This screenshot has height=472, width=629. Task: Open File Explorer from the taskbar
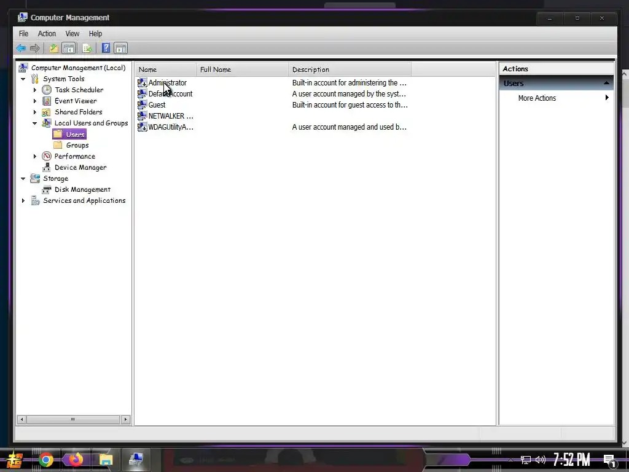tap(106, 460)
